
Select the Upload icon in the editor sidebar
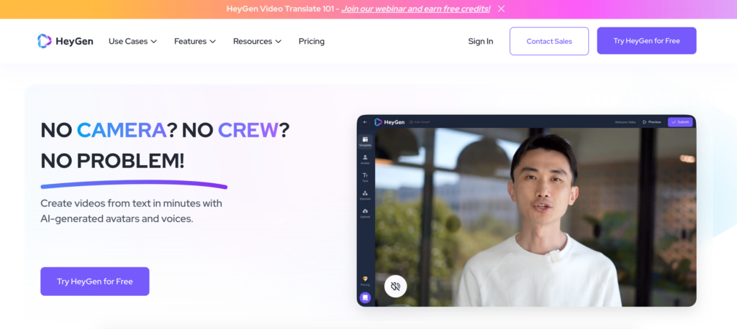point(365,213)
